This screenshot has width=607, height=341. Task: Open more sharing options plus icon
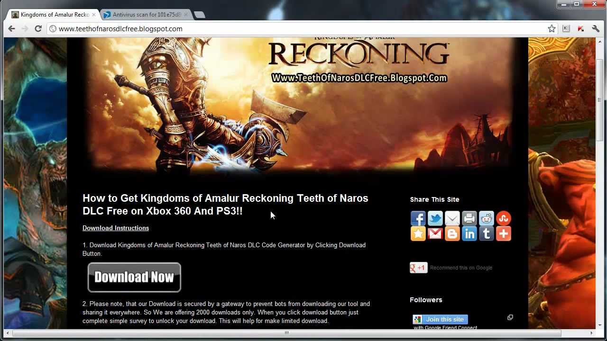(504, 233)
